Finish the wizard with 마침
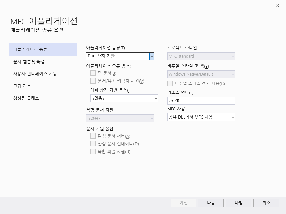Image resolution: width=286 pixels, height=214 pixels. pyautogui.click(x=238, y=203)
